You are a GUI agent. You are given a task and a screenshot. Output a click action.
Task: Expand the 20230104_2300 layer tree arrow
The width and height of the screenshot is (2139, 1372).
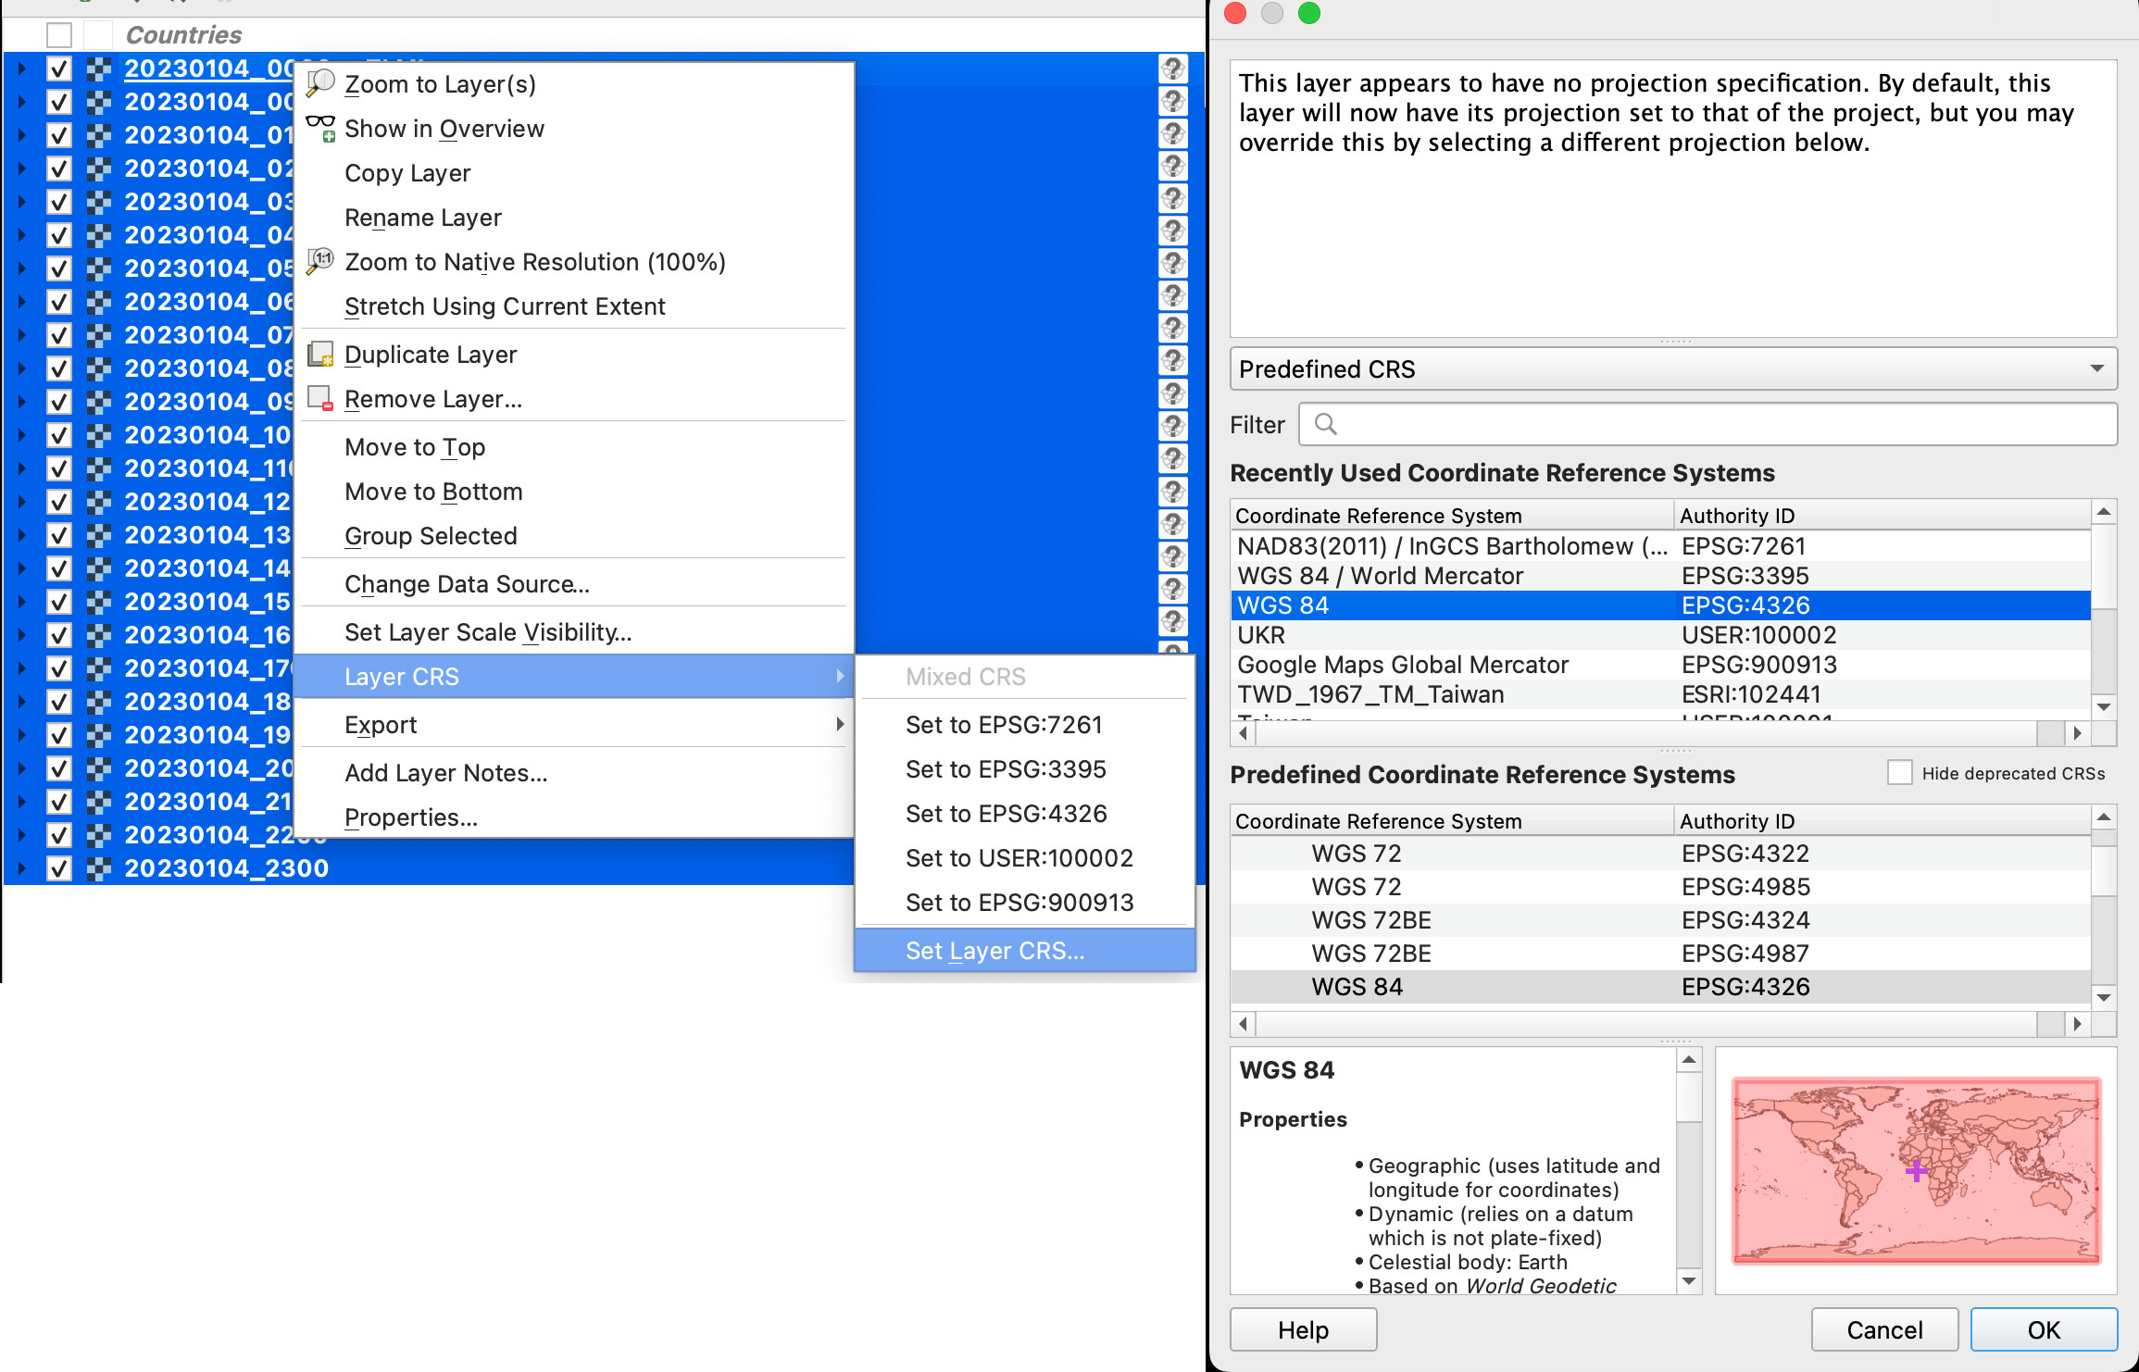tap(22, 868)
